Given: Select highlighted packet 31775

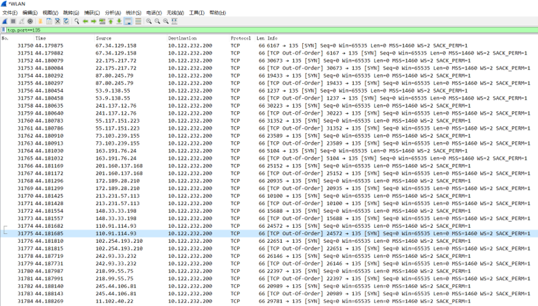Looking at the screenshot, I should (269, 234).
